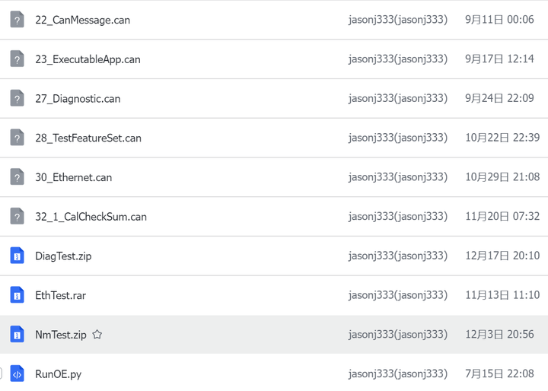This screenshot has height=391, width=548.
Task: Click the 23_ExecutableApp.can unknown-file icon
Action: tap(17, 59)
